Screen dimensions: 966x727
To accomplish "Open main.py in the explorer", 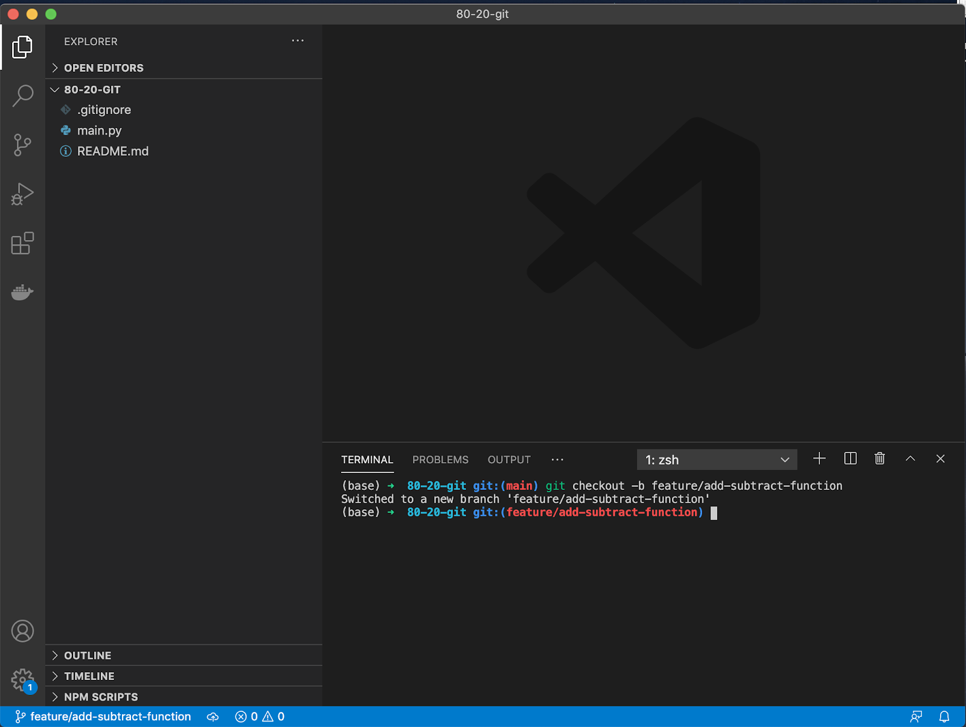I will (100, 131).
